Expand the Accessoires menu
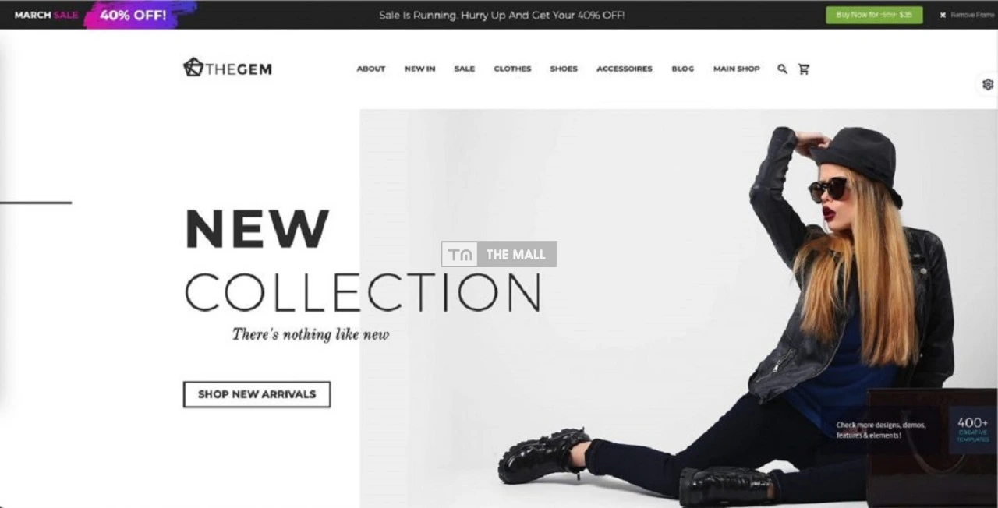998x508 pixels. click(x=625, y=69)
